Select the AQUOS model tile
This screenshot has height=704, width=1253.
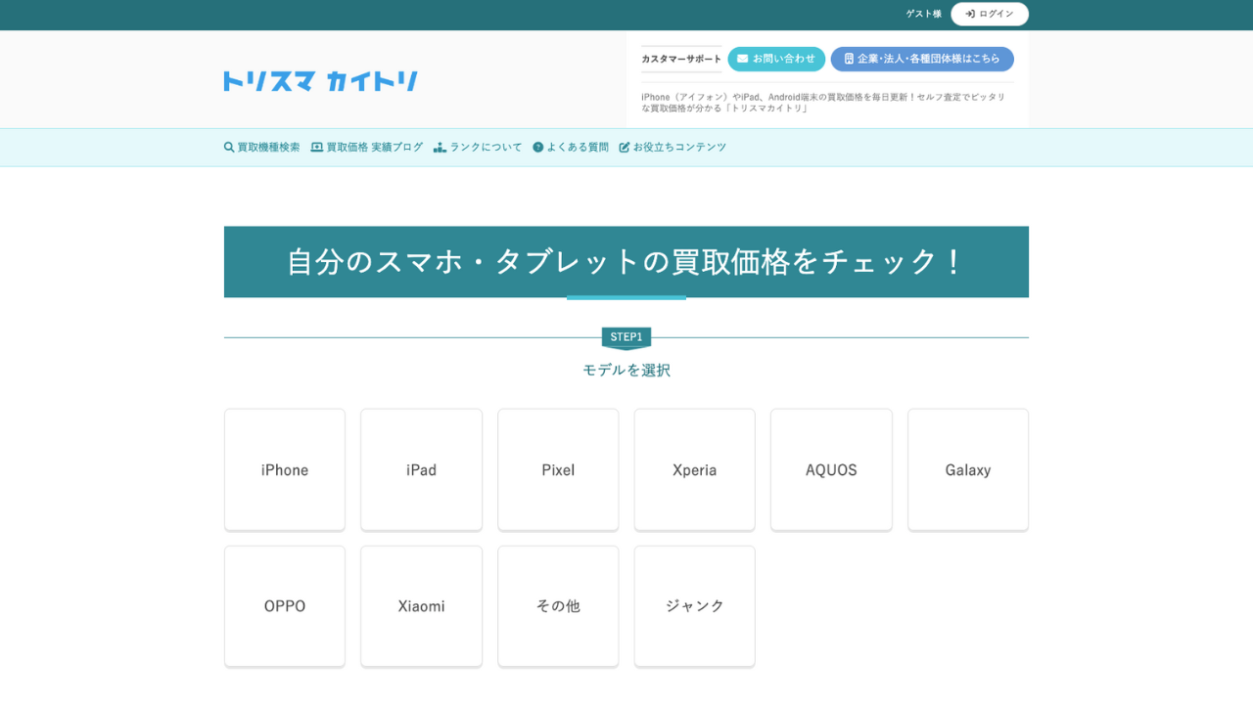[831, 470]
